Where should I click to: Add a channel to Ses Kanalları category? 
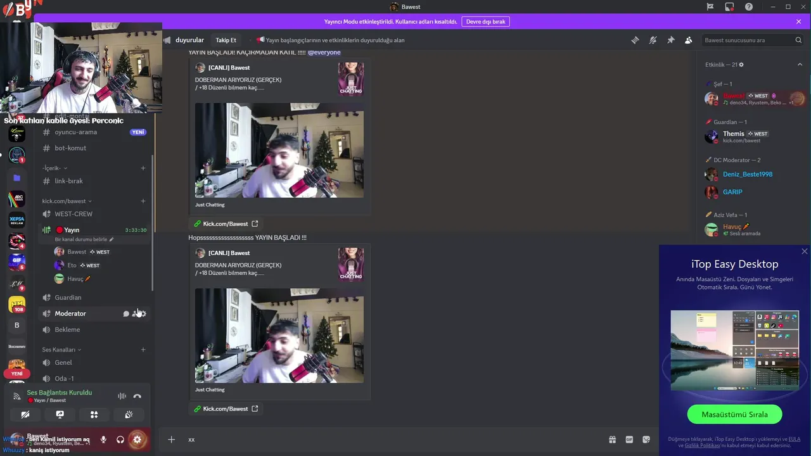143,350
